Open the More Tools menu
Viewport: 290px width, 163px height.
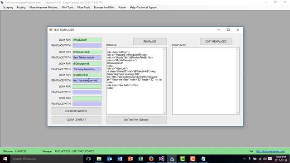click(x=83, y=7)
